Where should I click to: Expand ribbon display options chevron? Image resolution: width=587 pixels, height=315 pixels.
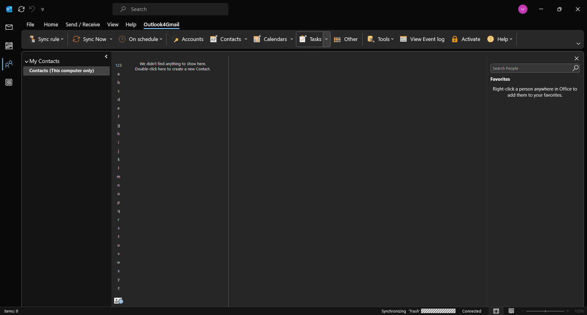pyautogui.click(x=578, y=44)
